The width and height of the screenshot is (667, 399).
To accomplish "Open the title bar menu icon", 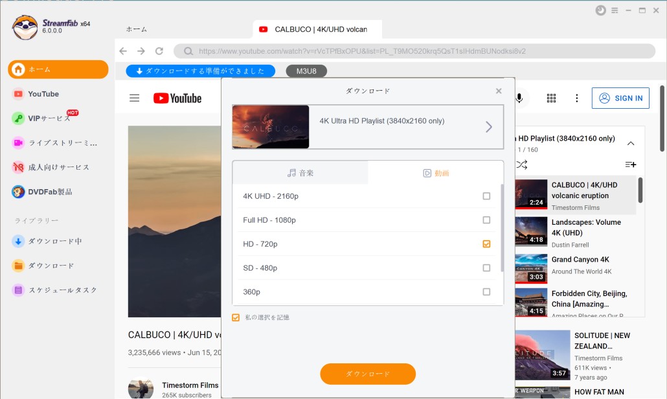I will point(615,10).
